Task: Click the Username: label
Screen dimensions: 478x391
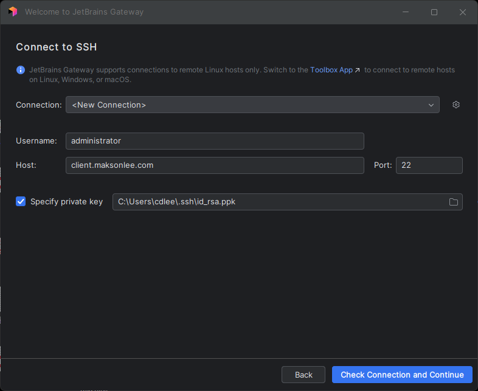Action: click(36, 141)
